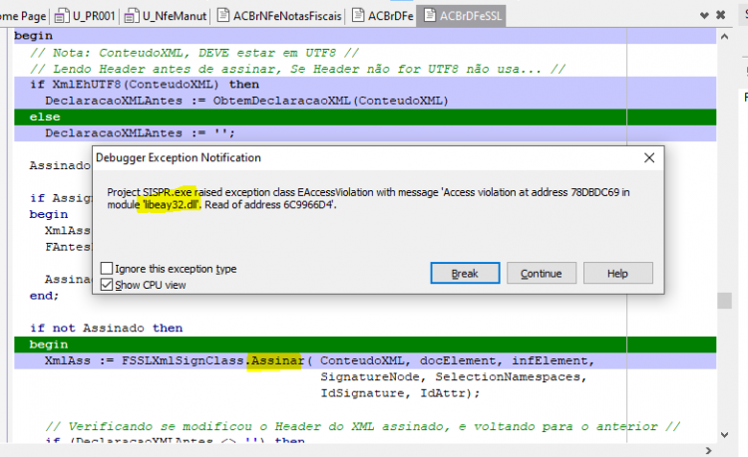Open the tab list dropdown arrow
The height and width of the screenshot is (457, 748).
[x=704, y=16]
